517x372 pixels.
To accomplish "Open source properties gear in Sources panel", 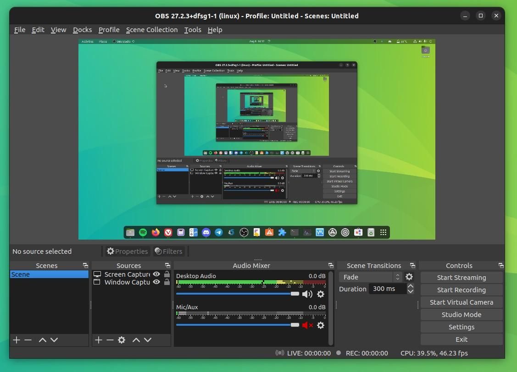I will [x=121, y=340].
